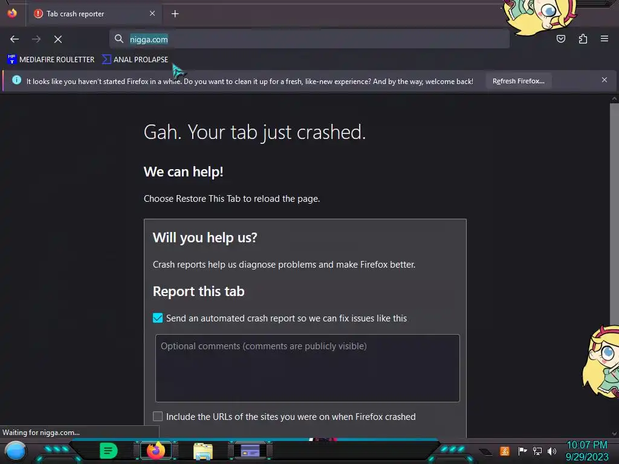
Task: Open Action Center flag tray icon
Action: point(522,451)
